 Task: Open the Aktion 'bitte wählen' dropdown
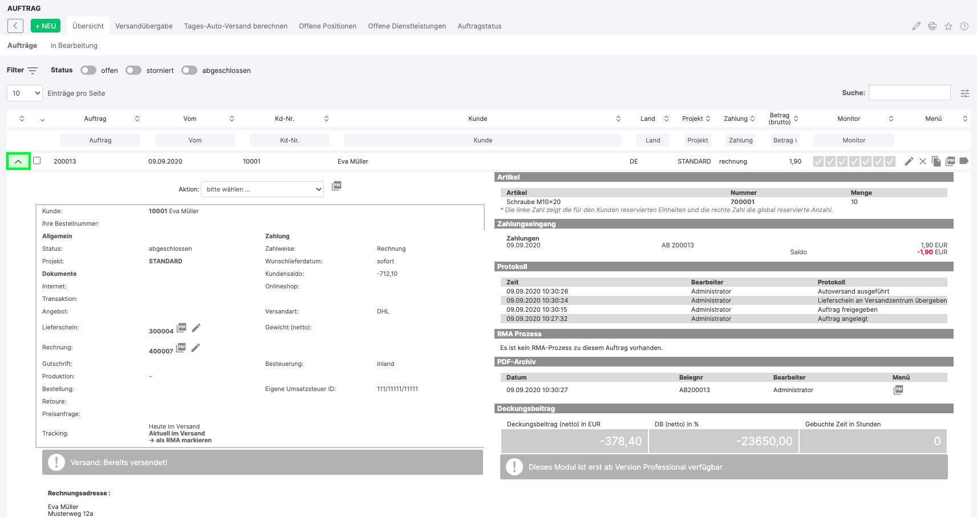point(262,189)
